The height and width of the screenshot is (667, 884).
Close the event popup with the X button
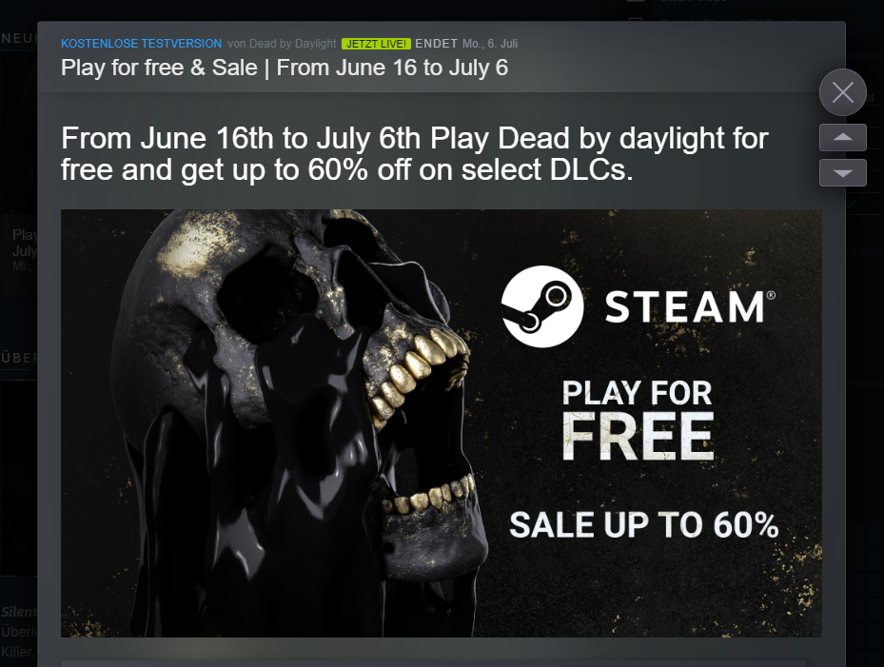(x=842, y=92)
